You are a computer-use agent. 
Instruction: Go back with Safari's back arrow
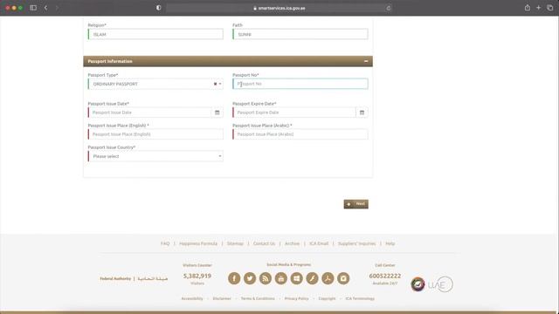tap(46, 8)
